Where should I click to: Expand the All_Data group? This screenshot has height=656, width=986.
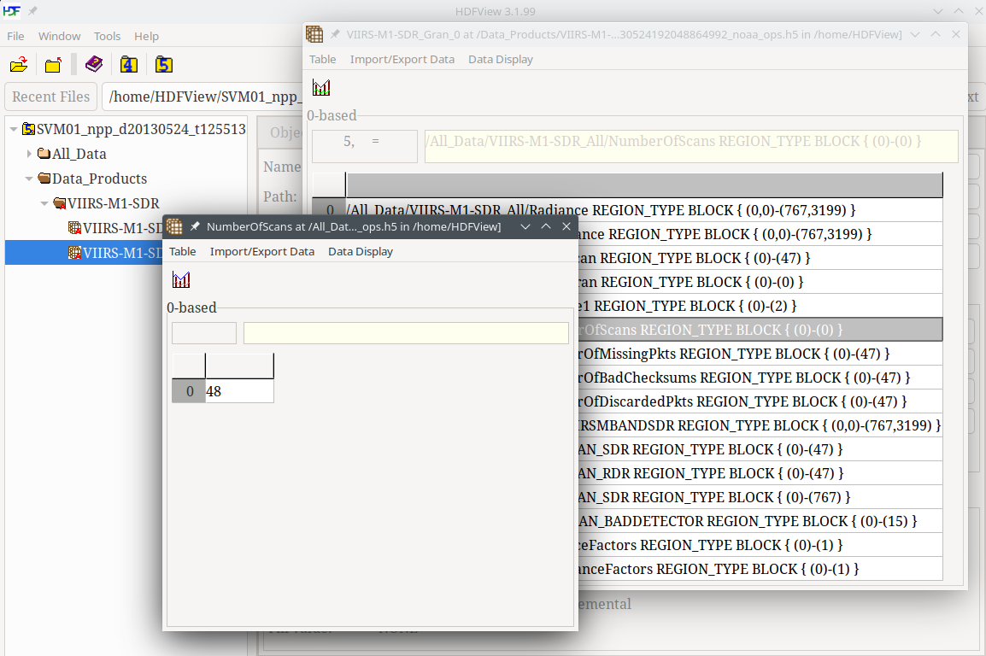click(x=30, y=155)
